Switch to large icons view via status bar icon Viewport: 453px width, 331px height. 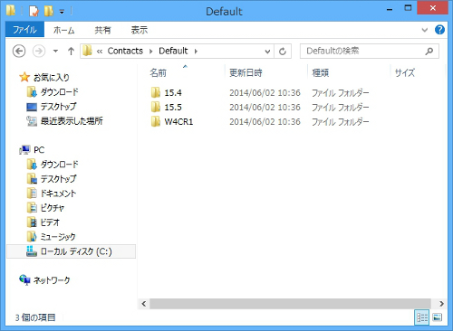click(438, 317)
